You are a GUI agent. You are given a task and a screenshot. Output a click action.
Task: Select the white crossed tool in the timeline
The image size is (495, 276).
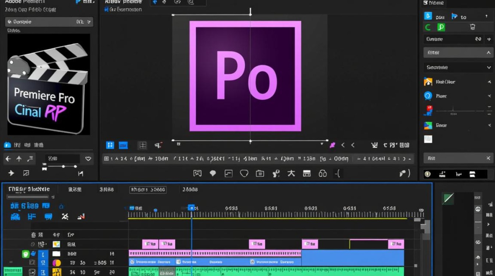(65, 216)
